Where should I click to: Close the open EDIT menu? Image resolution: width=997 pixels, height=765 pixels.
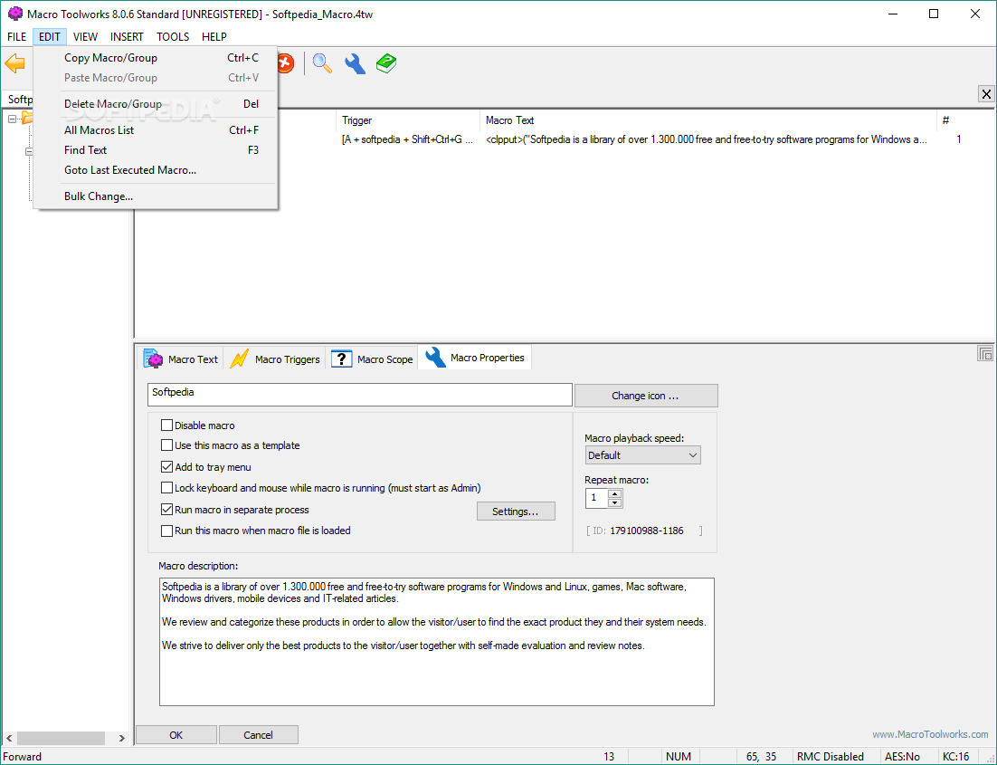click(x=49, y=37)
